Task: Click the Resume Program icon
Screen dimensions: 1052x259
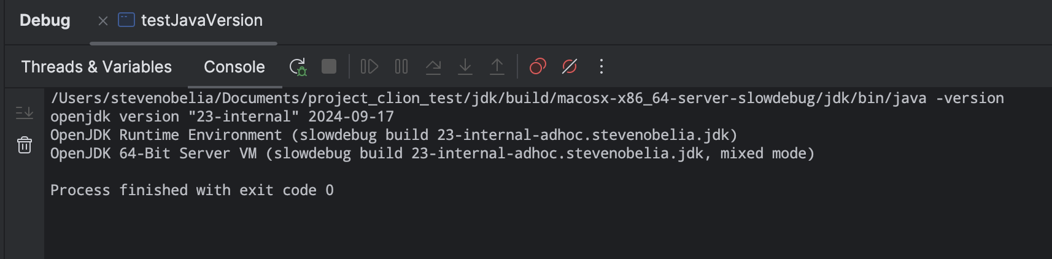Action: click(369, 66)
